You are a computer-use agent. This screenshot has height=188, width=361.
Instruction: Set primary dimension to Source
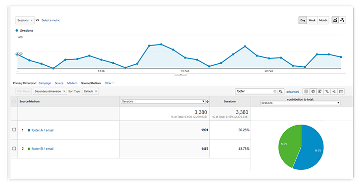pos(59,83)
